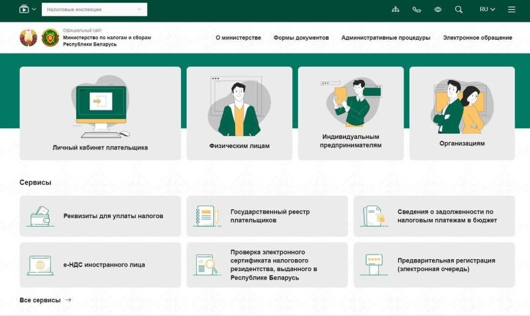Go to Электронное обращение page
Screen dimensions: 530x316
pyautogui.click(x=477, y=38)
